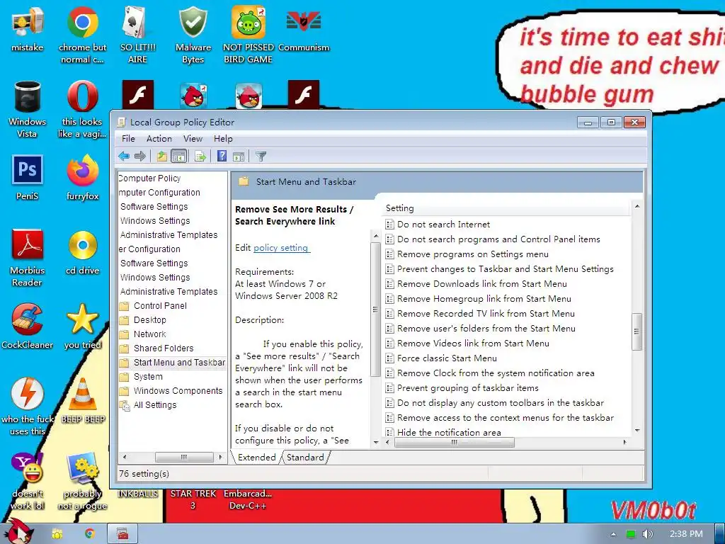Select the Control Panel folder in the tree
This screenshot has width=725, height=544.
click(x=160, y=306)
